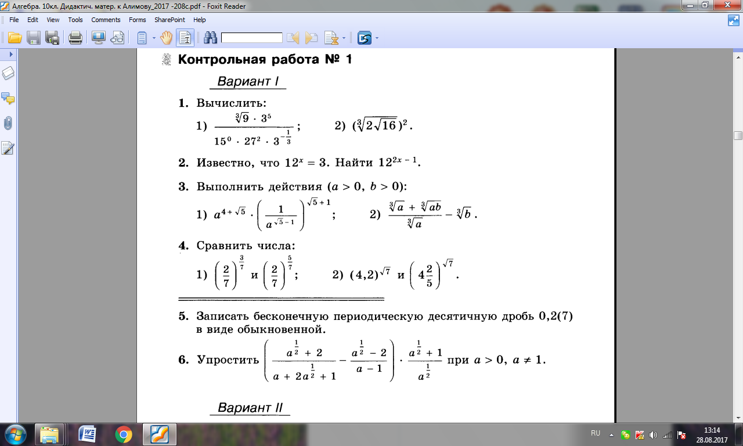Open the Windows Start menu
Viewport: 743px width, 446px height.
[14, 434]
